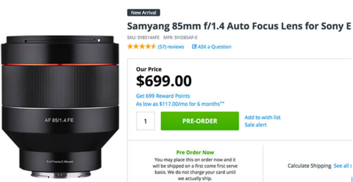Click the MFR SYIO85AF-E text

point(177,38)
